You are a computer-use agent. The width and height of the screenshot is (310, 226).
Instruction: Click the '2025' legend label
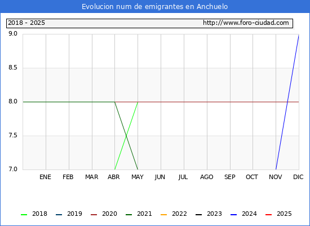(284, 214)
